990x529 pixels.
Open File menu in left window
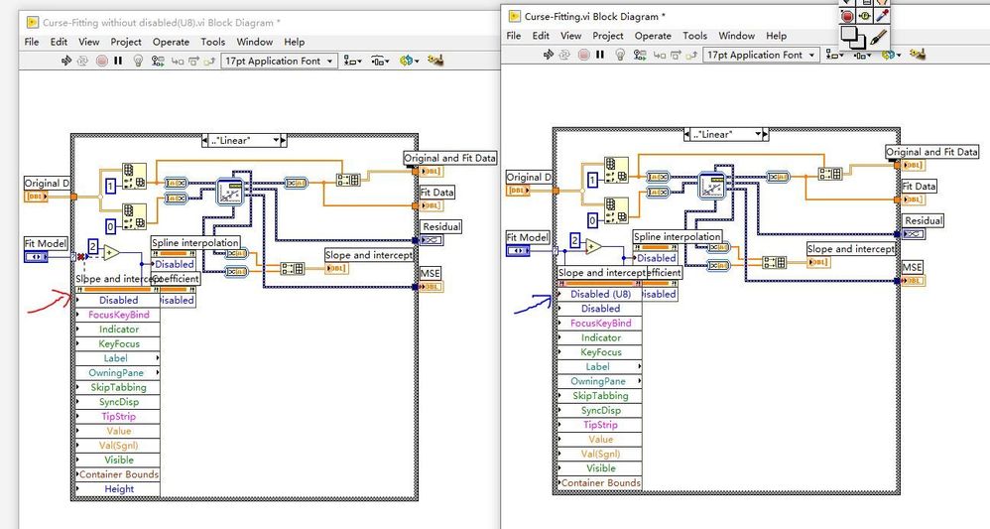coord(32,42)
